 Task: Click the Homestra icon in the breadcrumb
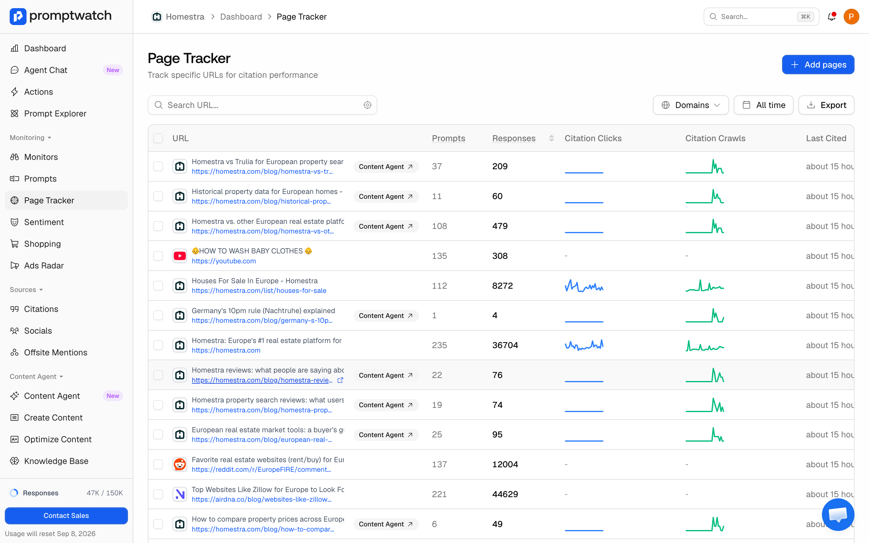pyautogui.click(x=157, y=17)
